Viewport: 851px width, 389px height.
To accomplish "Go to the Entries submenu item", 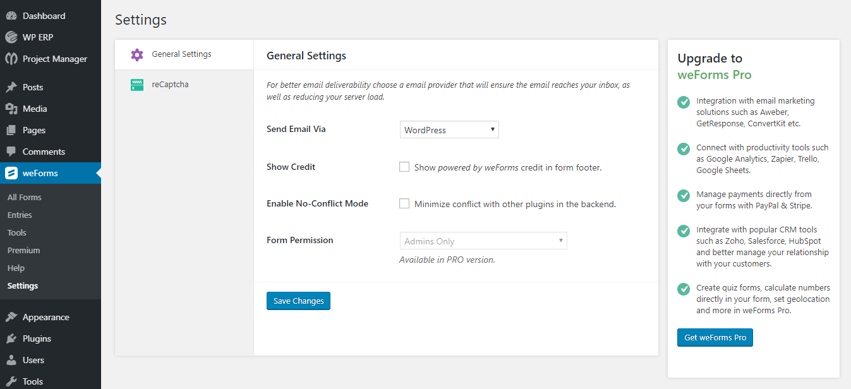I will (20, 215).
